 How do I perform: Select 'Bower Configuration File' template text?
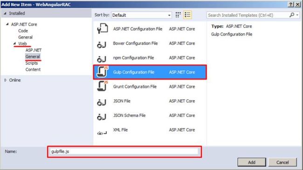[135, 43]
